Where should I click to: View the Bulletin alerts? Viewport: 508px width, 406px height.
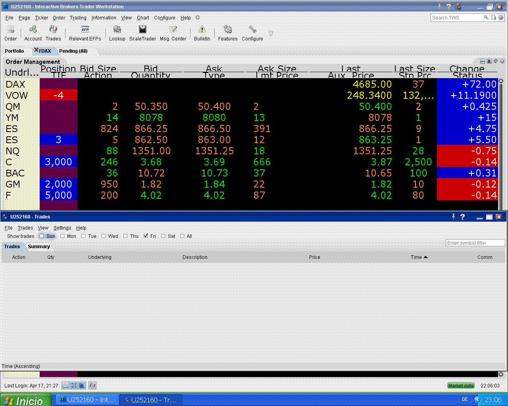(x=202, y=33)
